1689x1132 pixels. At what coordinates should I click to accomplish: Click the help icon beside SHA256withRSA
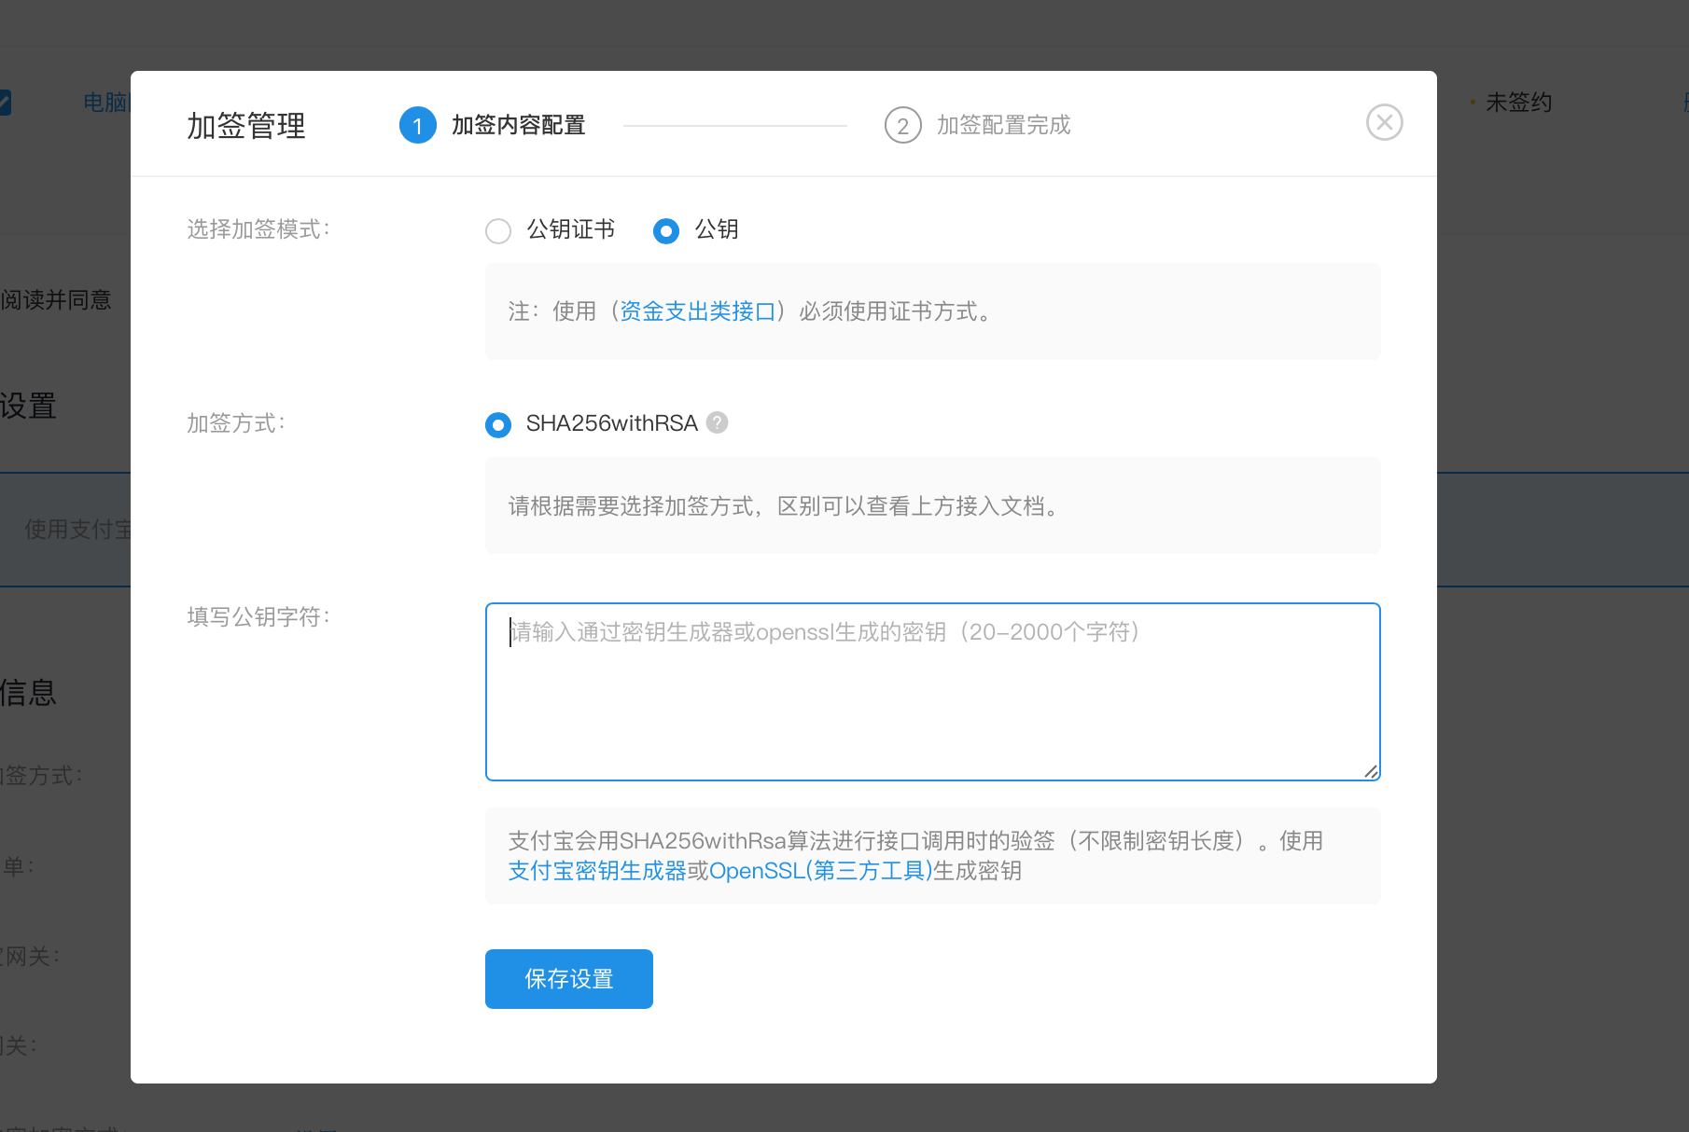(x=717, y=422)
